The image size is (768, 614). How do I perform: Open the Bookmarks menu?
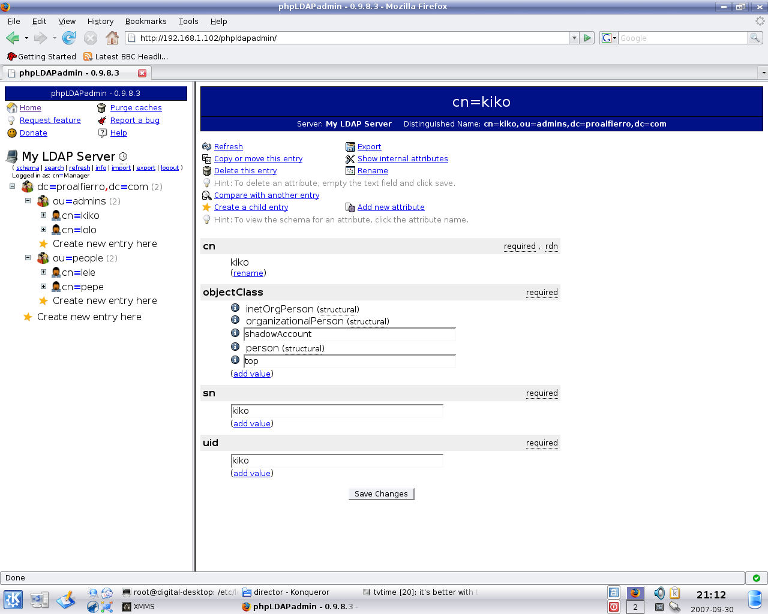click(x=146, y=22)
